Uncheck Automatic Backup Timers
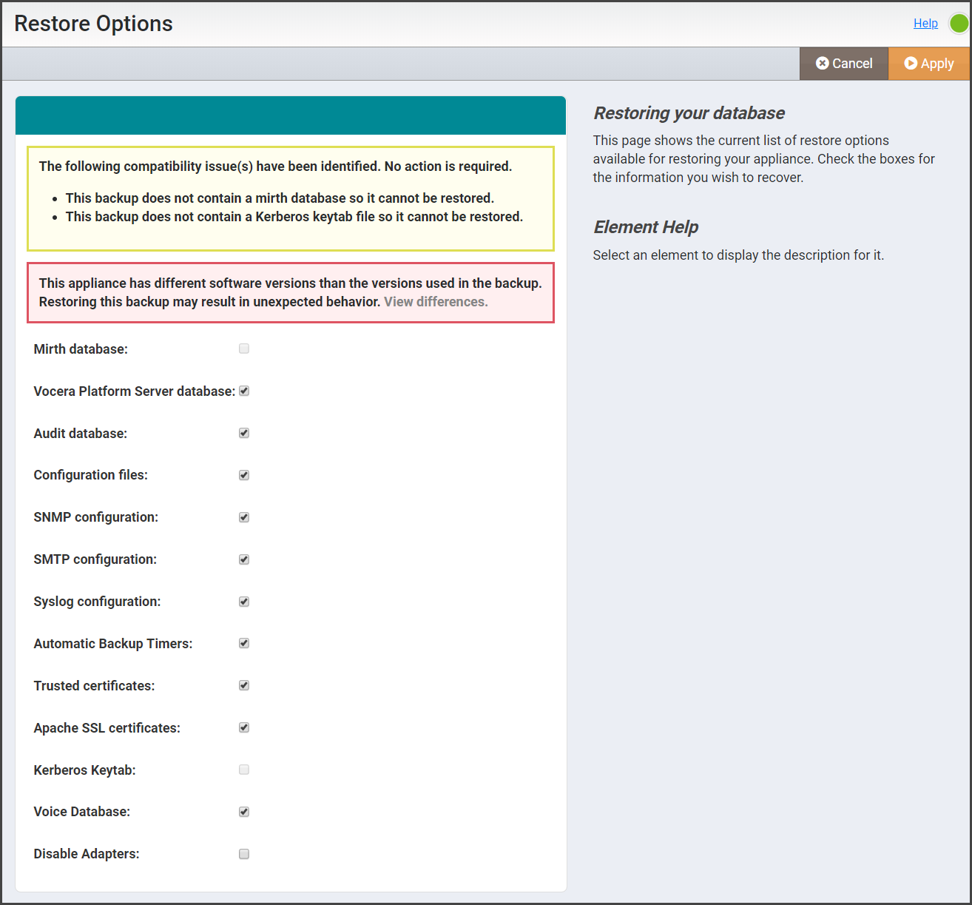The height and width of the screenshot is (905, 972). 243,643
